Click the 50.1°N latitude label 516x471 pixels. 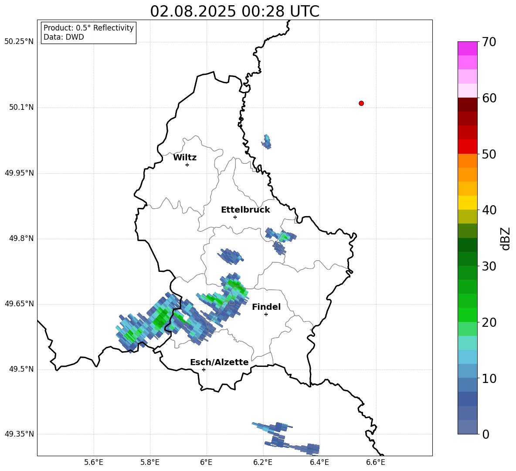pos(22,107)
